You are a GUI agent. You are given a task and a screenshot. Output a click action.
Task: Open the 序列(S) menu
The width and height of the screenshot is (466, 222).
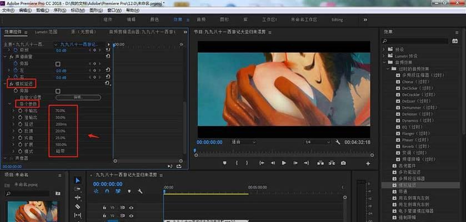click(60, 11)
